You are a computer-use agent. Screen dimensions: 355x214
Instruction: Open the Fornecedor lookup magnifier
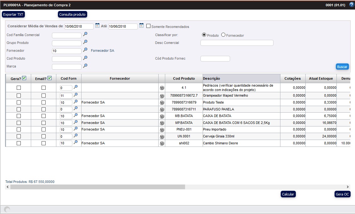[x=85, y=50]
